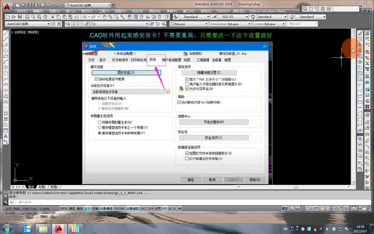Toggle the 自动检查证书更新 checkbox

pos(97,79)
